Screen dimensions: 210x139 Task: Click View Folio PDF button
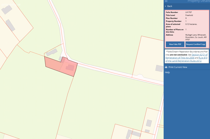[x=175, y=44]
